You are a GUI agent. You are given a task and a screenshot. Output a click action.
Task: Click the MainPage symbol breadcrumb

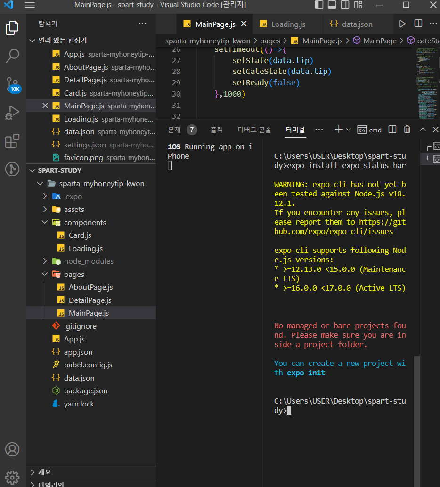pos(375,41)
